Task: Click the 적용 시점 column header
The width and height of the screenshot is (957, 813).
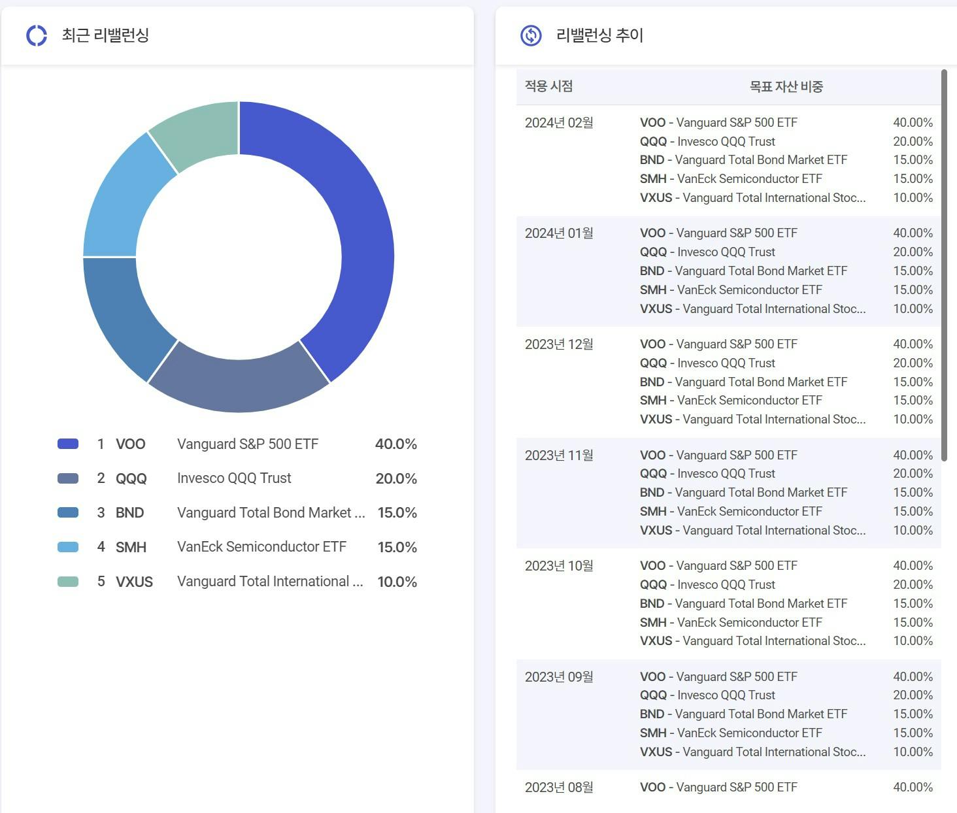Action: (549, 86)
